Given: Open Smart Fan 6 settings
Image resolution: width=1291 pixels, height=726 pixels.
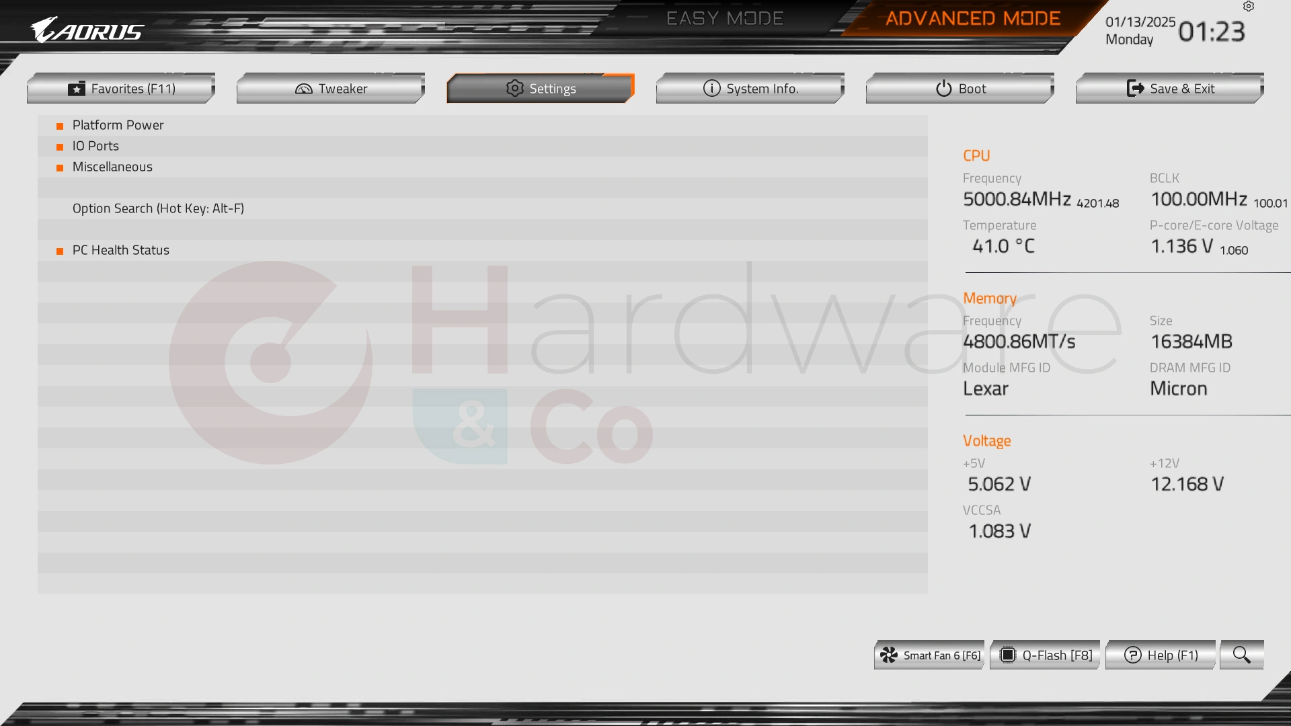Looking at the screenshot, I should click(x=930, y=655).
